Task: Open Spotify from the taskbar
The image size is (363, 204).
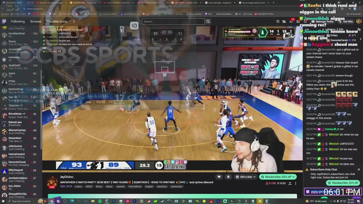Action: click(100, 201)
